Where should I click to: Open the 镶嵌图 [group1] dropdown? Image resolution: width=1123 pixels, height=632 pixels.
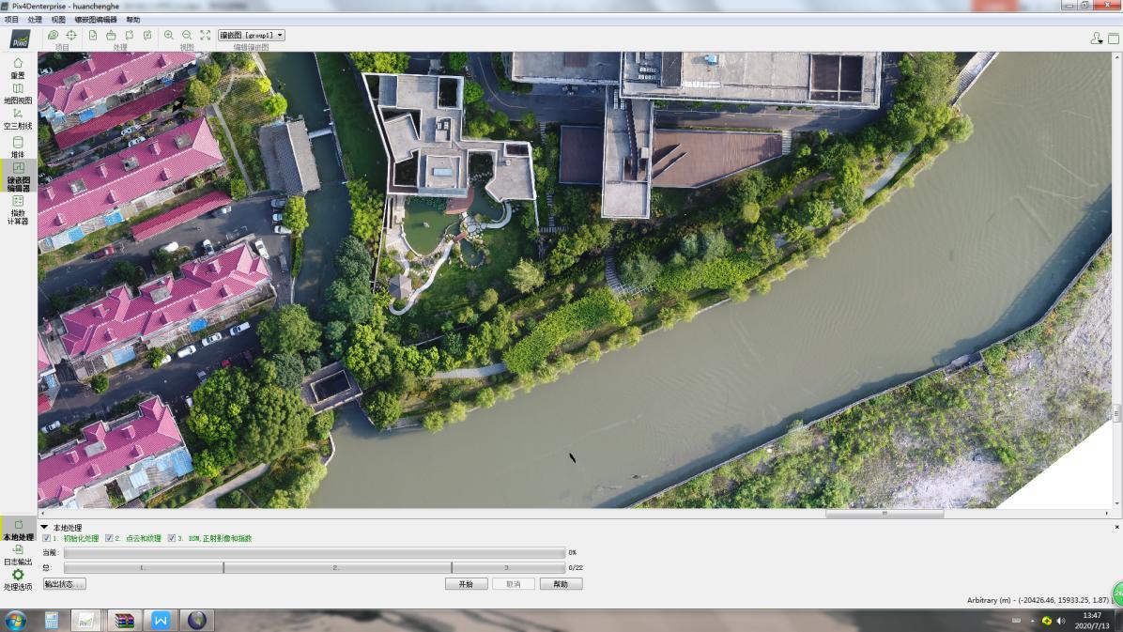coord(252,35)
